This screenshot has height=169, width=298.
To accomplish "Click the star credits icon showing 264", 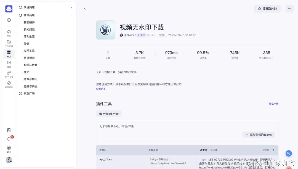I will click(x=9, y=148).
